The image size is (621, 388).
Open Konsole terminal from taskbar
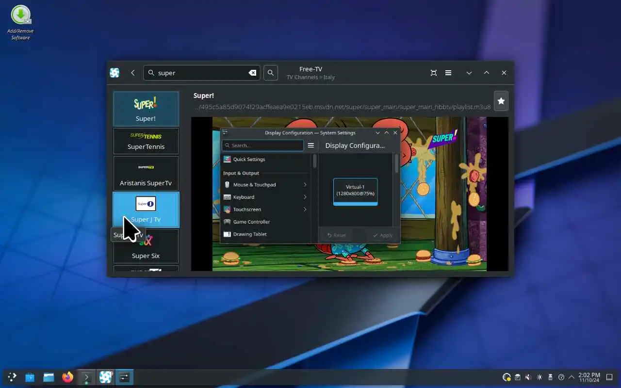click(x=86, y=377)
